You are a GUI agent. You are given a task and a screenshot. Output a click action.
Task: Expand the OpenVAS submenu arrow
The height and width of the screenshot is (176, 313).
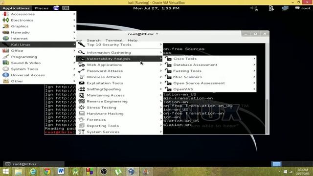coord(254,89)
